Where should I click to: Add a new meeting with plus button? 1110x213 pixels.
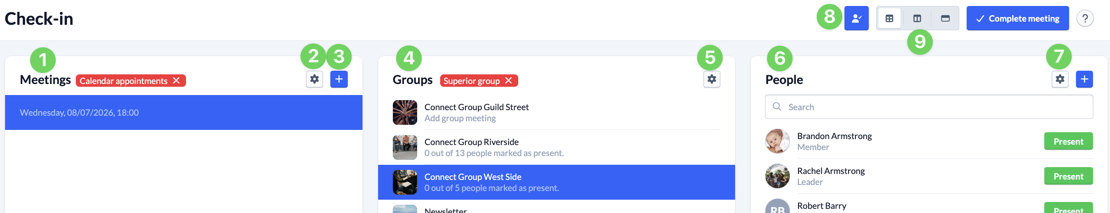[339, 79]
